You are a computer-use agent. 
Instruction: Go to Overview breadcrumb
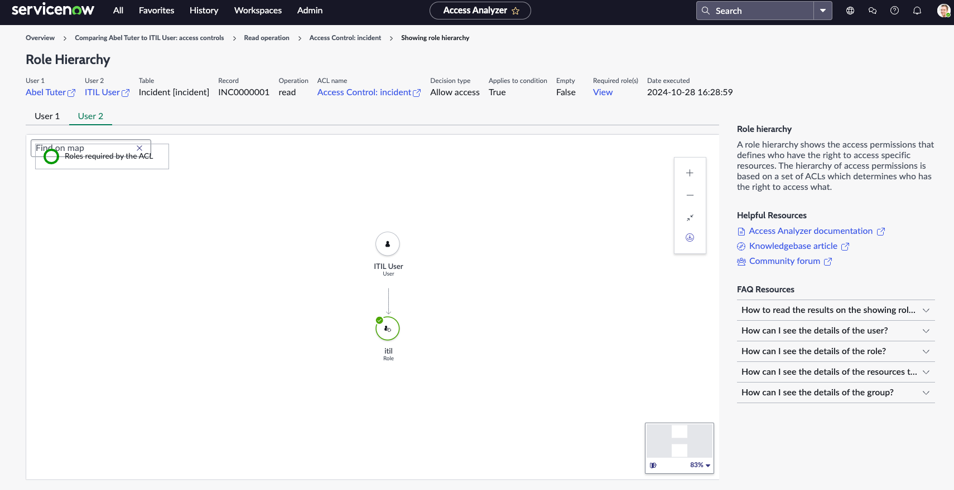pos(40,38)
